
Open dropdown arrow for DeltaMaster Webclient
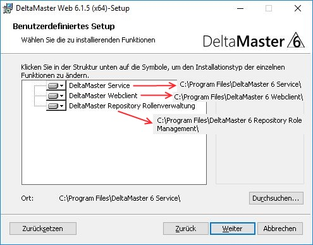[61, 96]
